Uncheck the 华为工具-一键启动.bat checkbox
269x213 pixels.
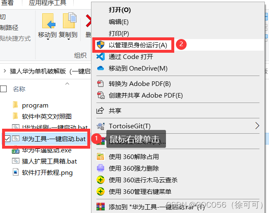click(x=7, y=139)
